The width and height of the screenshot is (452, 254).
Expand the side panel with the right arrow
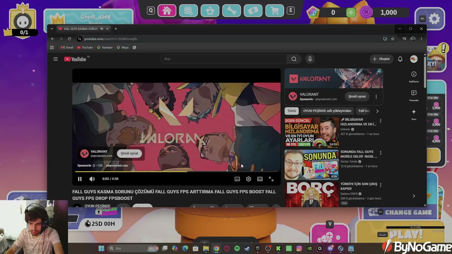414,196
